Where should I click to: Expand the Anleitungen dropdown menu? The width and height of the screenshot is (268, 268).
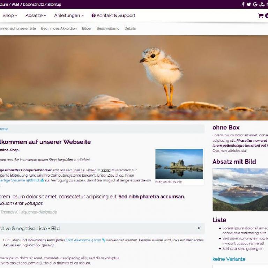69,15
